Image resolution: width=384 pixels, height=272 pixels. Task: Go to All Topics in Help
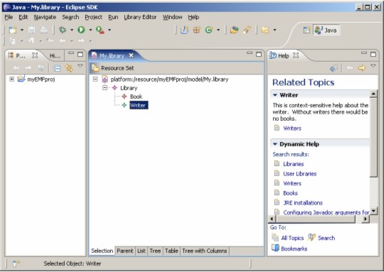coord(292,238)
